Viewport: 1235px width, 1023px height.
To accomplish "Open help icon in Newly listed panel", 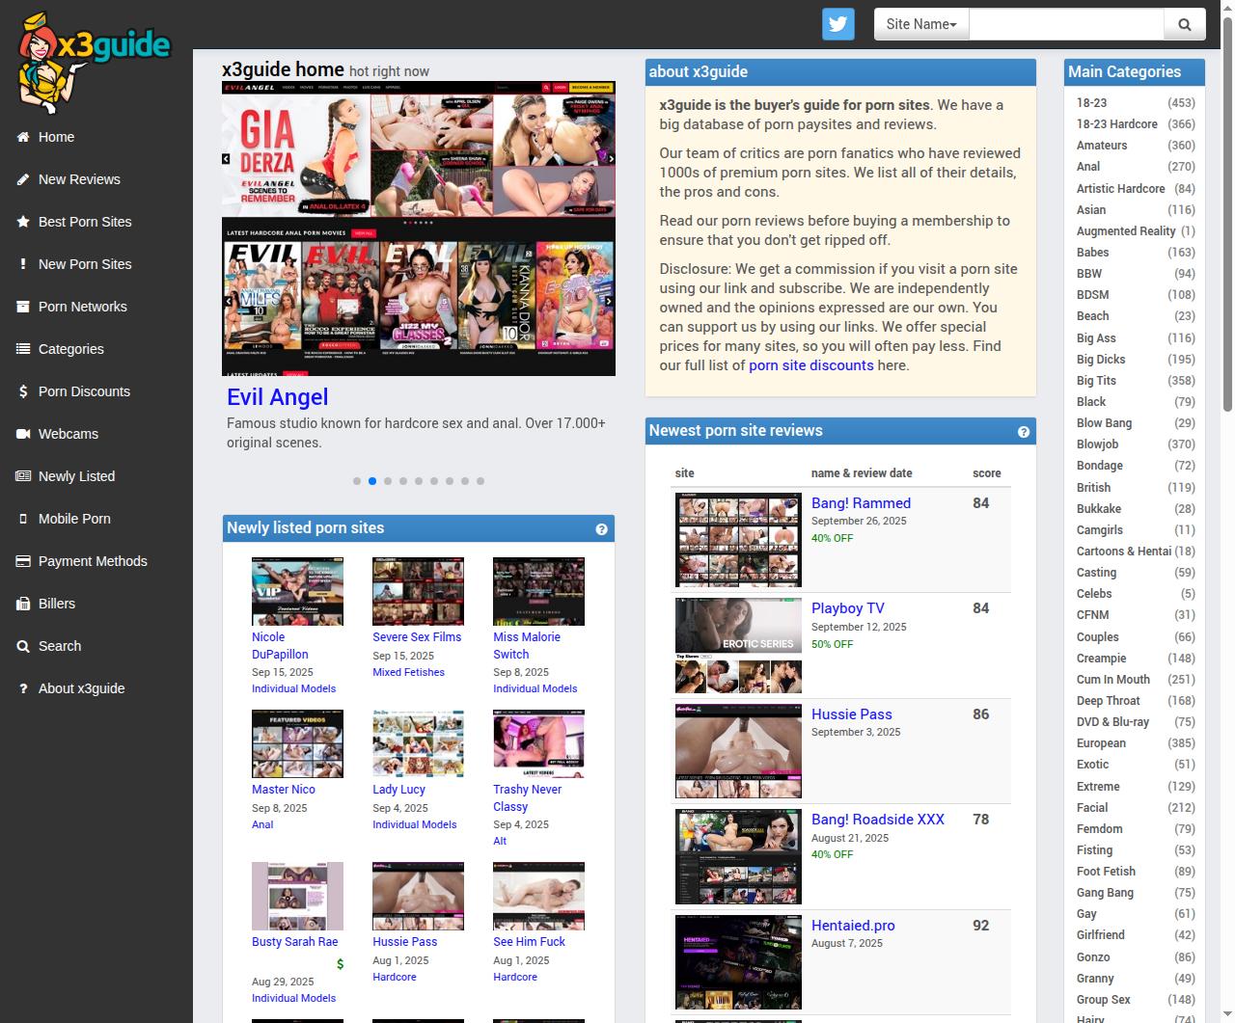I will pyautogui.click(x=601, y=529).
